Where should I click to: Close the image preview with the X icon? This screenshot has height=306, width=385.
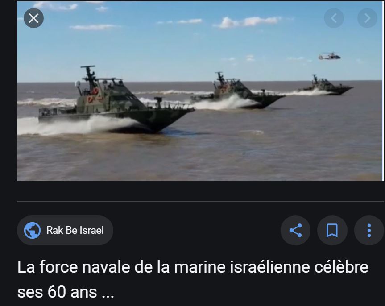click(33, 18)
